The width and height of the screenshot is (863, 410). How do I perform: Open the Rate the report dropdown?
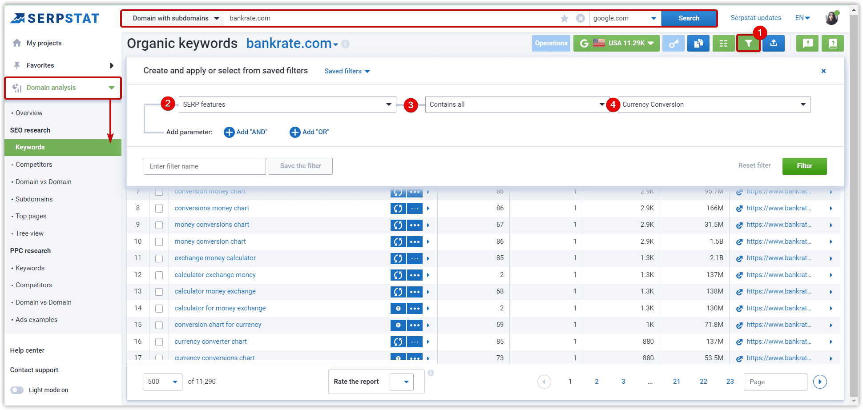[402, 382]
